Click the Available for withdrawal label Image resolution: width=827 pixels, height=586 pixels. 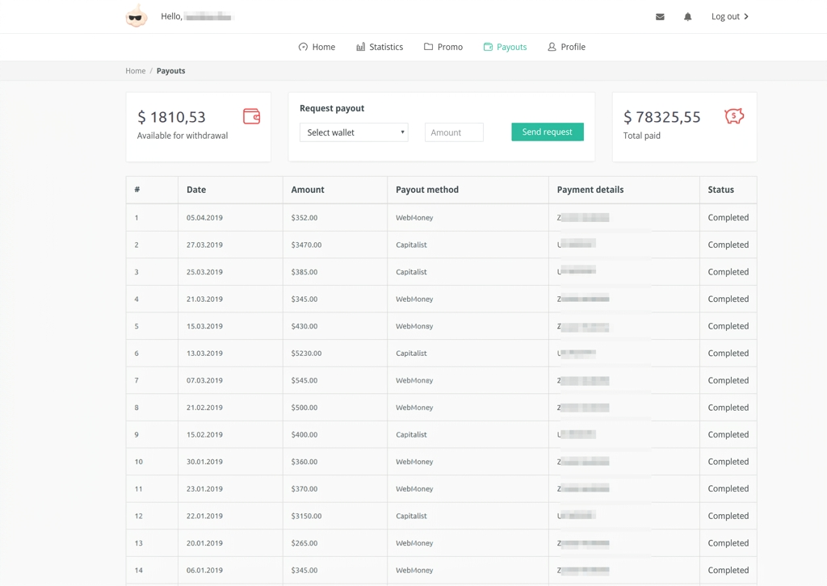click(183, 136)
